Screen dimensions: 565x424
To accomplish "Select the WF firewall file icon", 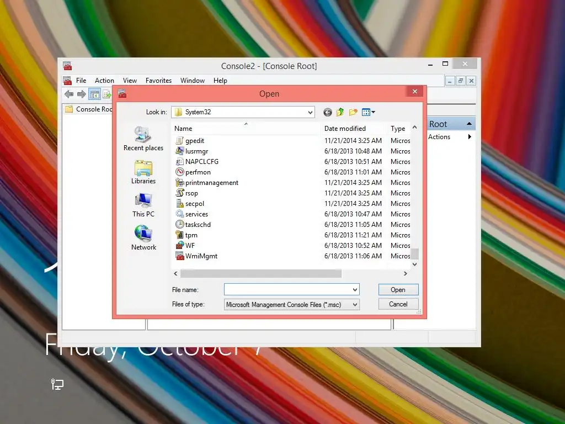I will click(179, 245).
